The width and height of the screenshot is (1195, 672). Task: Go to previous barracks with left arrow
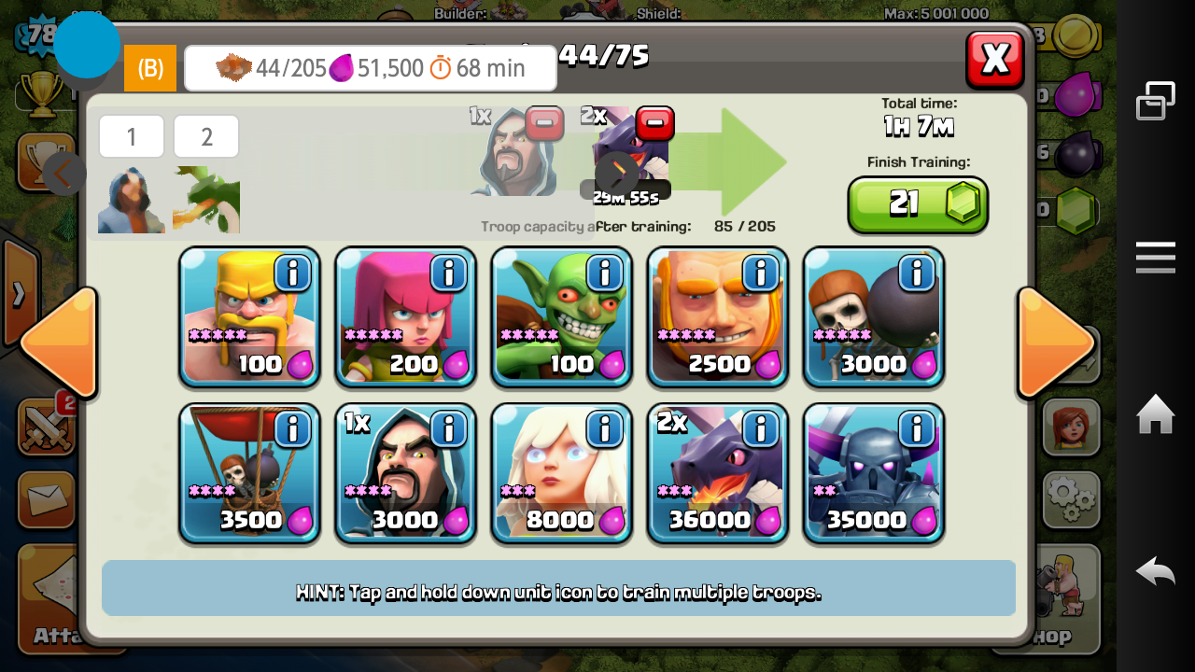click(58, 343)
